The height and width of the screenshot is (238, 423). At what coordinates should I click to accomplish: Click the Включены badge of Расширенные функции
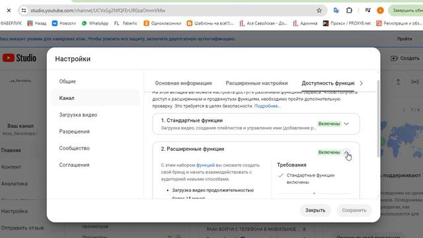329,153
